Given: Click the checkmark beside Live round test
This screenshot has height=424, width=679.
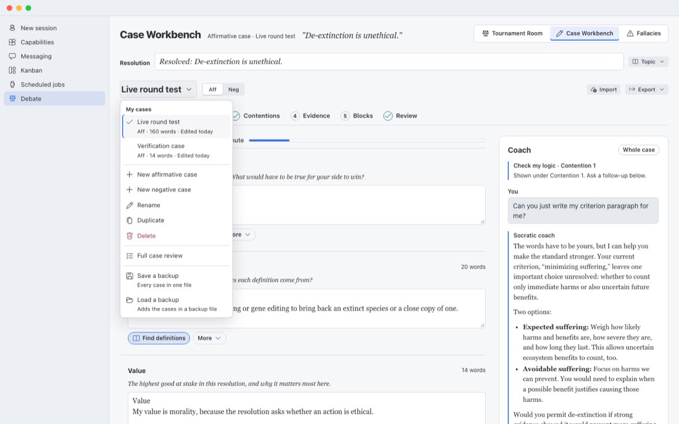Looking at the screenshot, I should 130,122.
